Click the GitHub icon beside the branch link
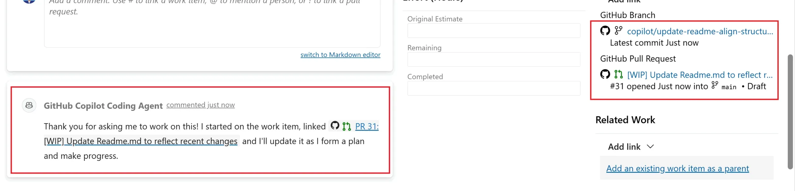The width and height of the screenshot is (795, 191). (x=605, y=31)
